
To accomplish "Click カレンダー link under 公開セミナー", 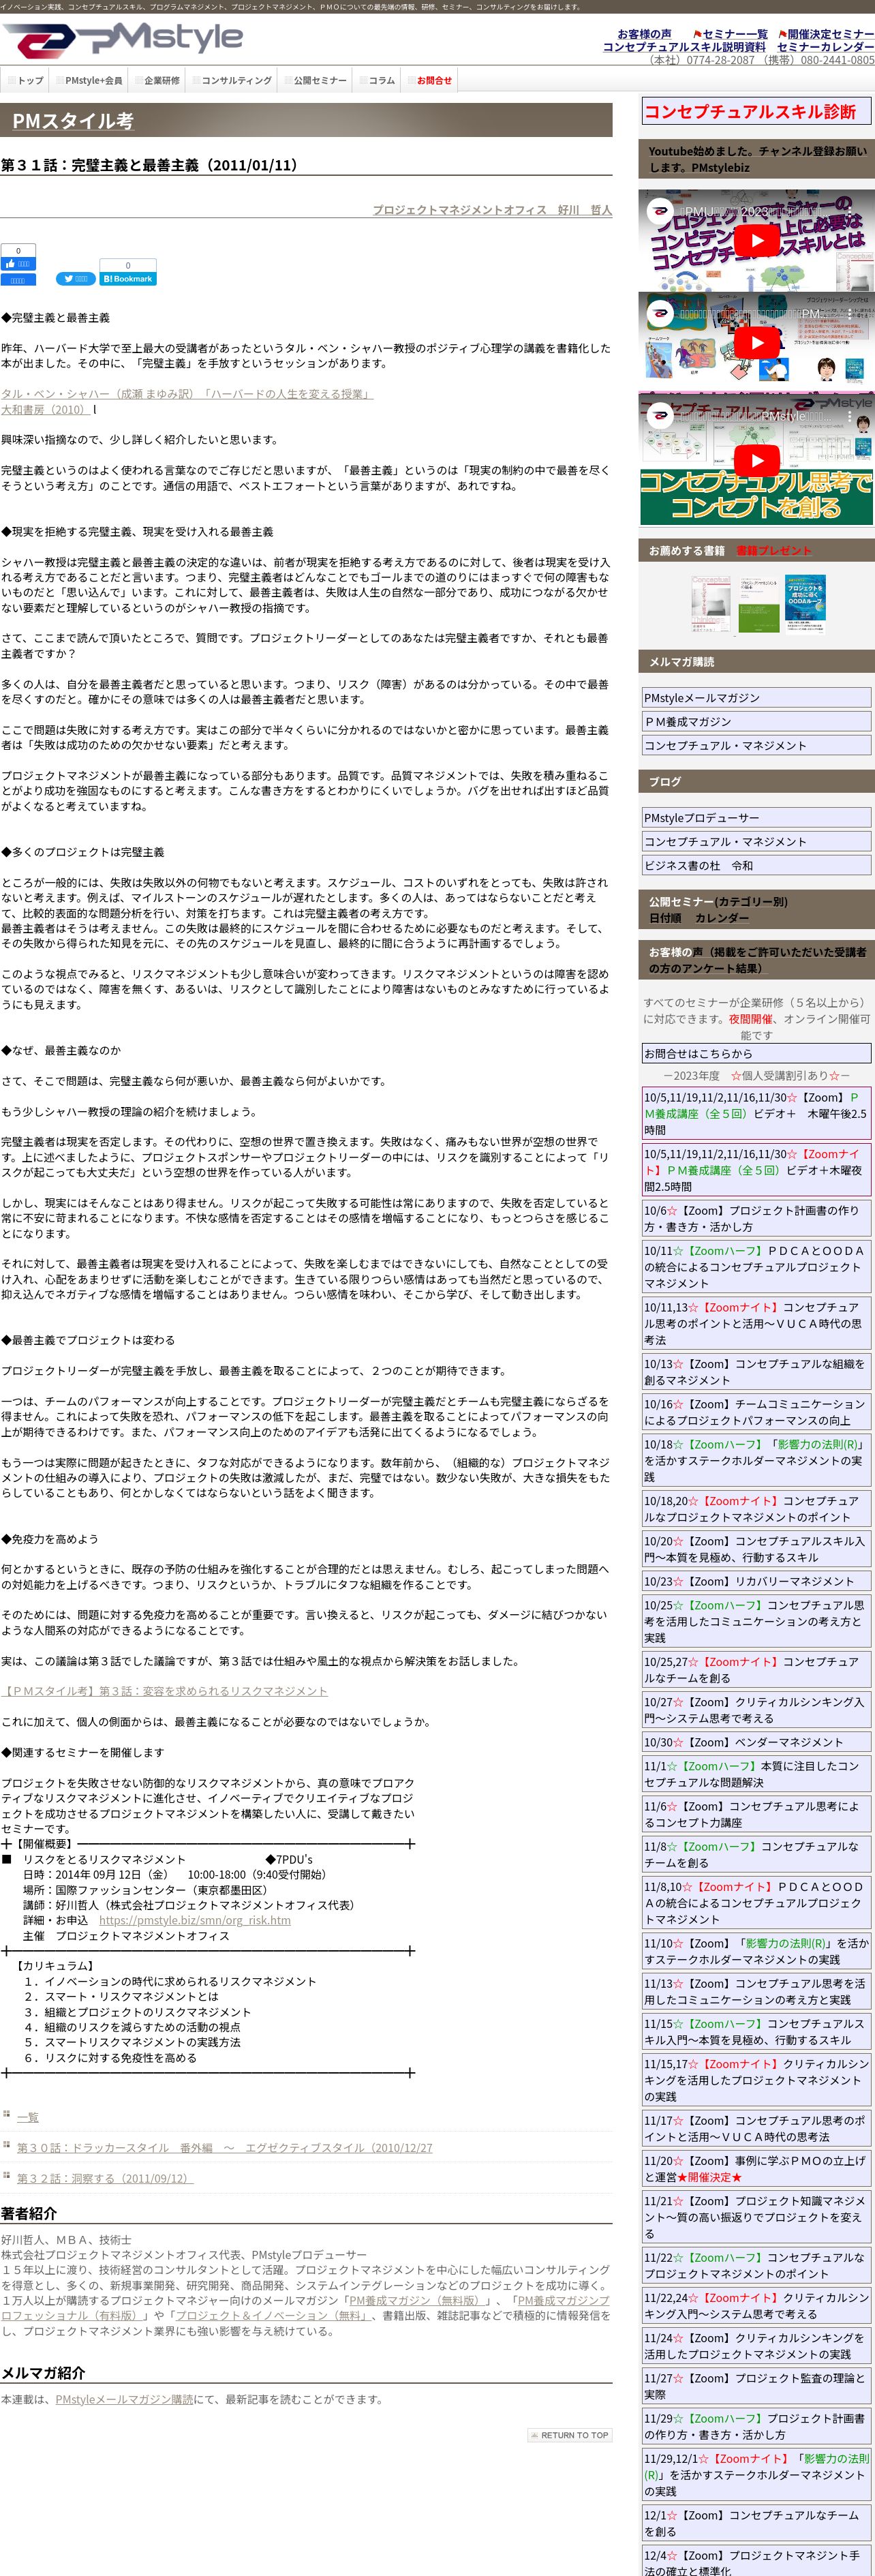I will click(721, 918).
